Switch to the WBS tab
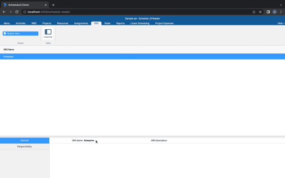 (x=34, y=23)
